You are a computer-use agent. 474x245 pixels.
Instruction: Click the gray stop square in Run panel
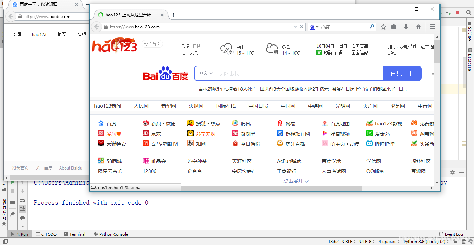click(x=12, y=191)
